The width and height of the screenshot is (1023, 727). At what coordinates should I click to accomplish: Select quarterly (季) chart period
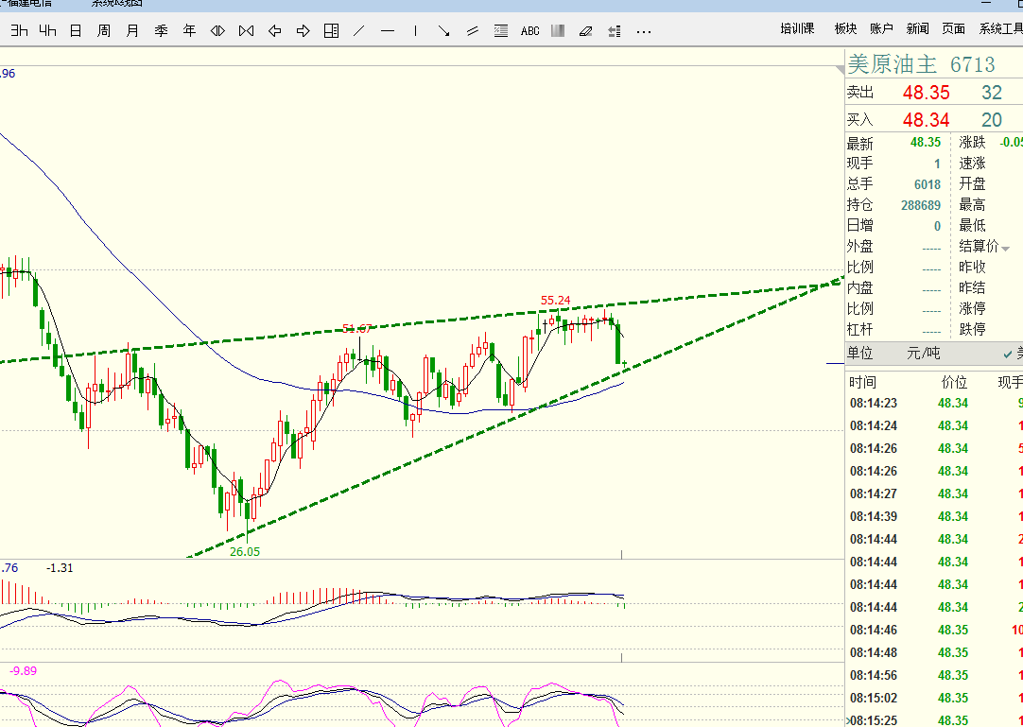point(161,30)
